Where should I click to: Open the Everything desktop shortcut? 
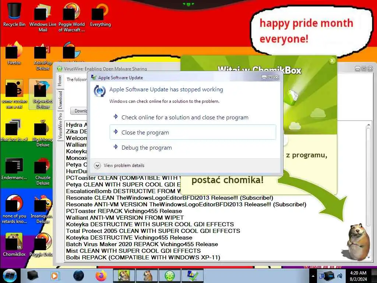(x=100, y=14)
